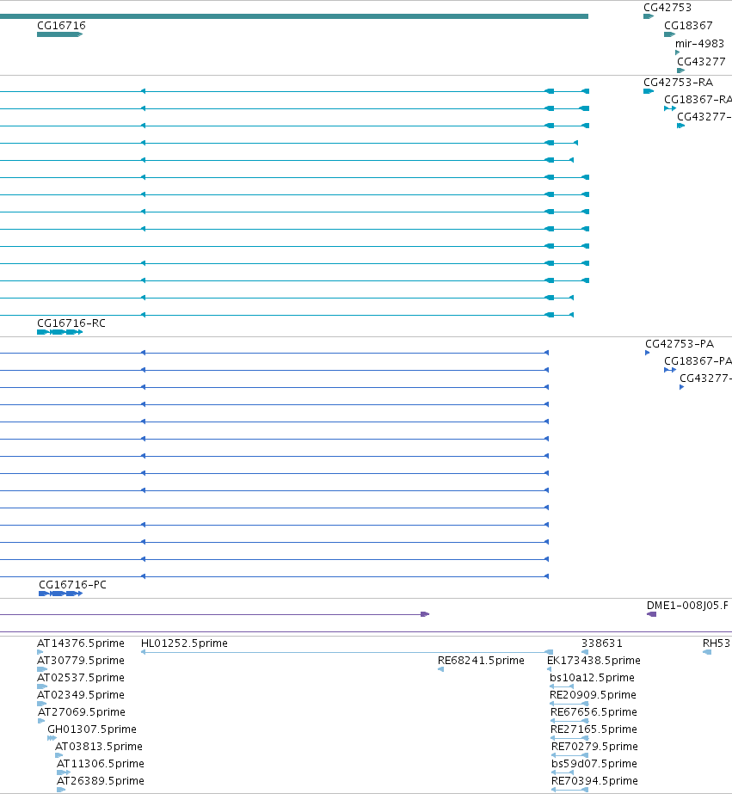Click the AT02349.5prime EST label

[x=81, y=695]
